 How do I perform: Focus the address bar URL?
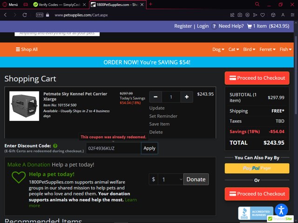(x=81, y=15)
